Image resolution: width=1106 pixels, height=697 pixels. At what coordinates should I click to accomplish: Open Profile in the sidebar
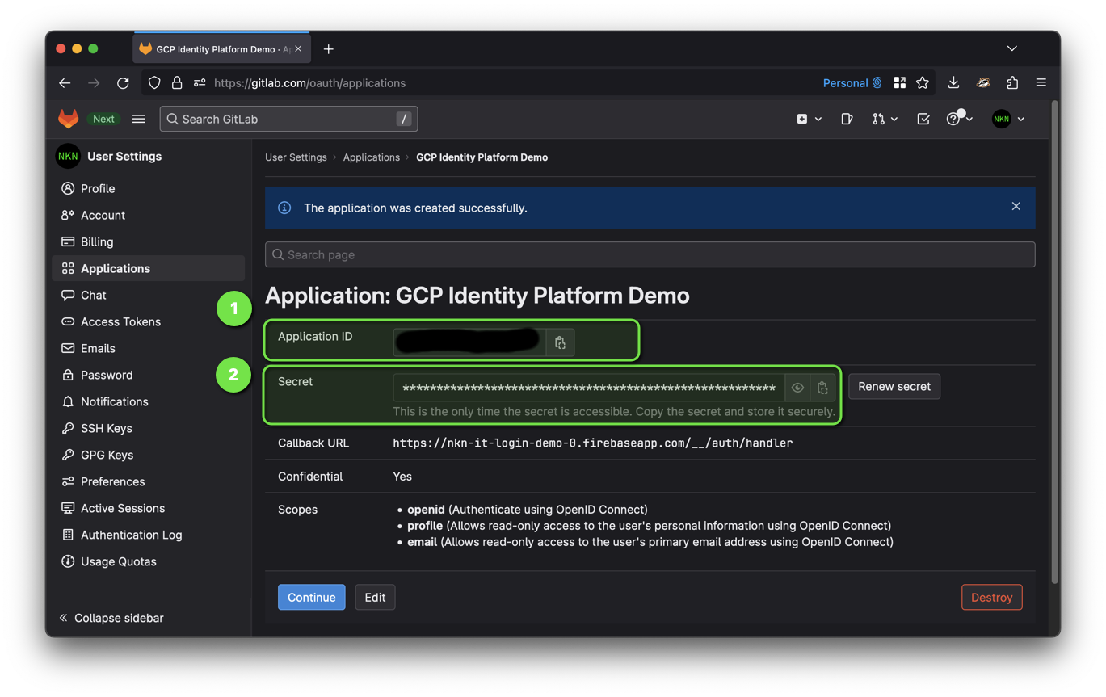point(148,188)
